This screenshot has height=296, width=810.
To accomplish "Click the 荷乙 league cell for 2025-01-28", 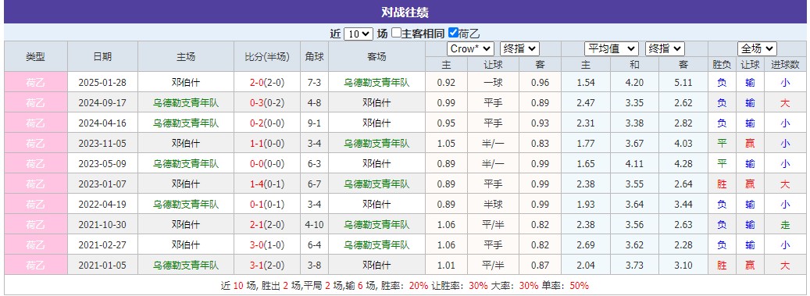I will click(36, 82).
